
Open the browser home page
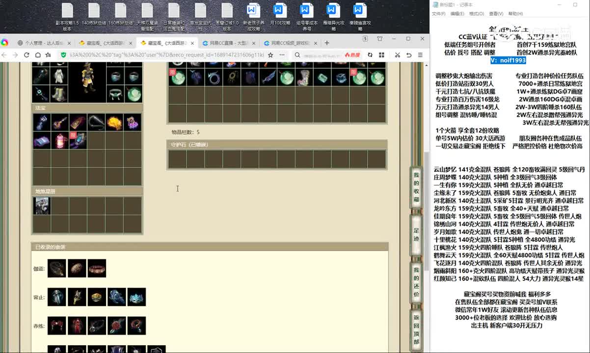point(37,55)
